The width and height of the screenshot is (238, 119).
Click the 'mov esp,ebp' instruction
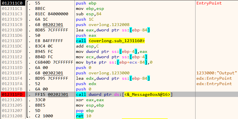click(x=90, y=105)
